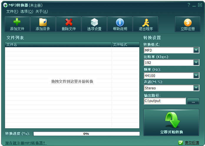The width and height of the screenshot is (205, 146).
Task: Click the browse (...) output path button
Action: [x=193, y=101]
